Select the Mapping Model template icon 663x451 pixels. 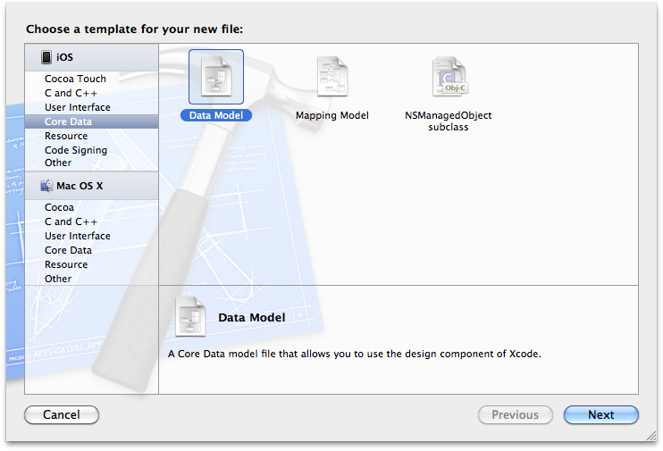(332, 77)
